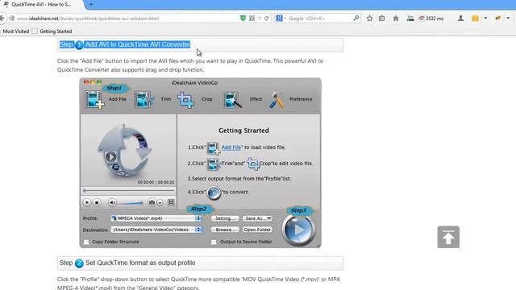The height and width of the screenshot is (290, 516).
Task: Click the 3532 ms load time indicator
Action: point(431,19)
